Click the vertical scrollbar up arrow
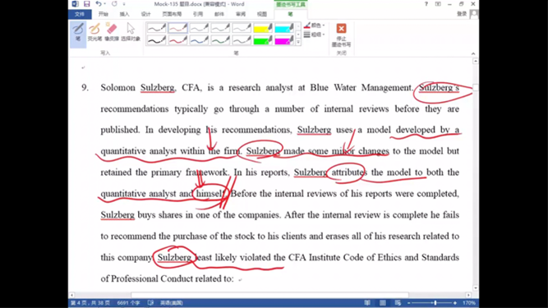 (476, 61)
